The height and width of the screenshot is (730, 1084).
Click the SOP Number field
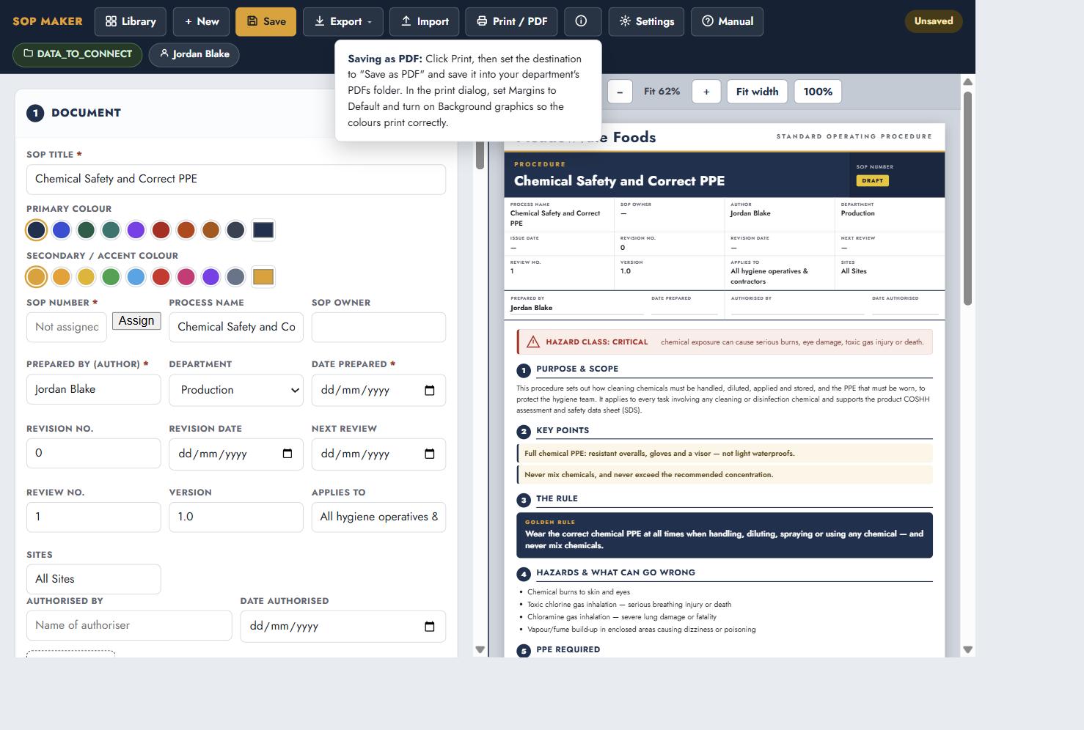tap(67, 327)
